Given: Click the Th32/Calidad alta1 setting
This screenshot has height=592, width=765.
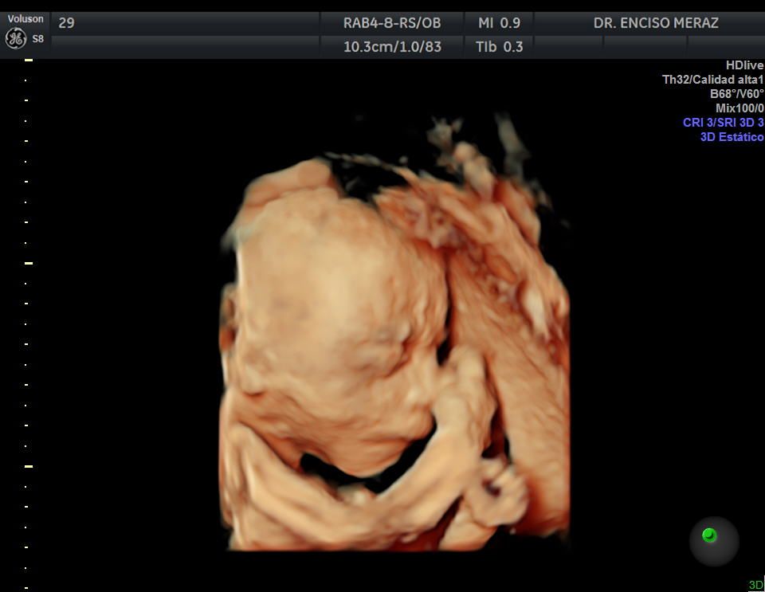Looking at the screenshot, I should 713,80.
